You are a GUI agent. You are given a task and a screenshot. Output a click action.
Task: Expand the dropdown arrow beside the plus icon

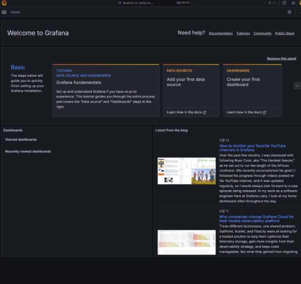tap(274, 3)
